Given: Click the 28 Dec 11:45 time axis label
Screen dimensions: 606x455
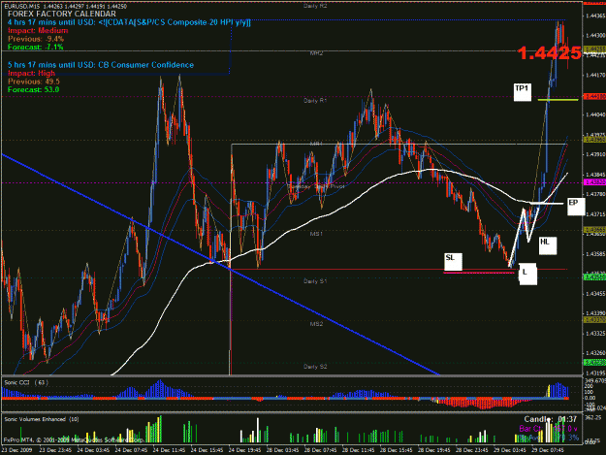Looking at the screenshot, I should tap(358, 450).
